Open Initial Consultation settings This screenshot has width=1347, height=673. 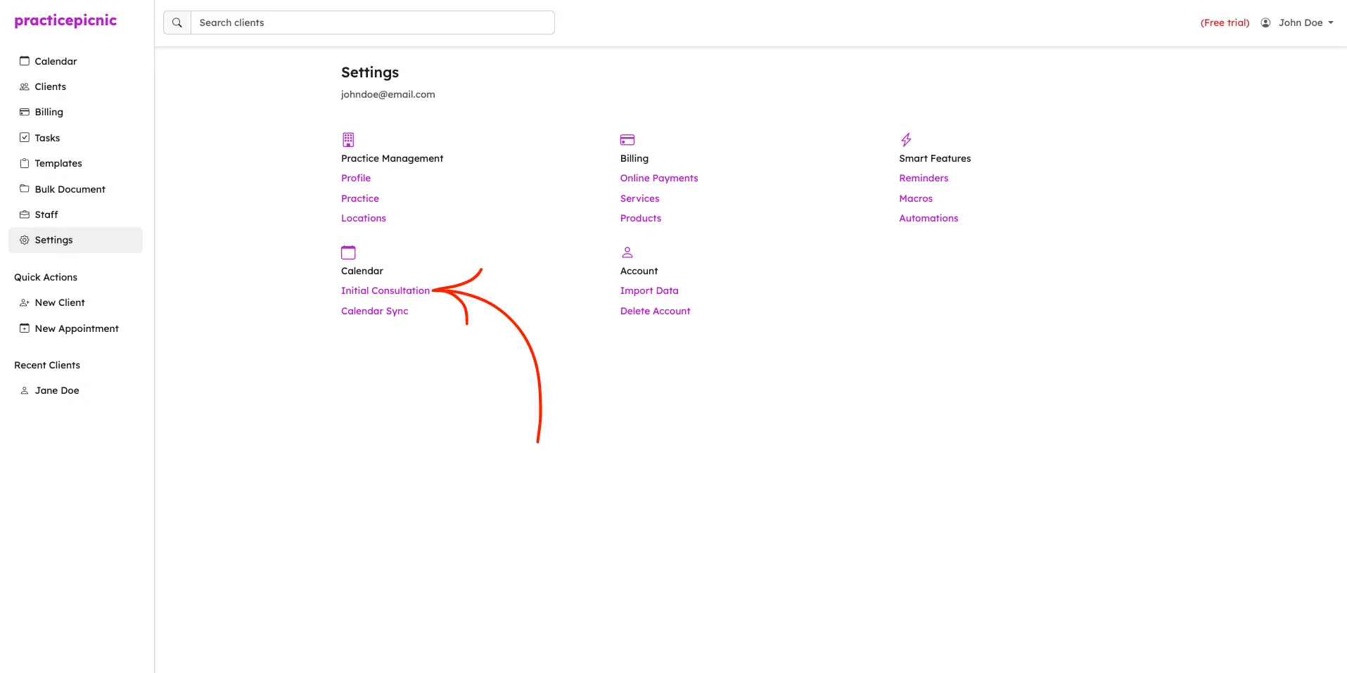pyautogui.click(x=385, y=290)
